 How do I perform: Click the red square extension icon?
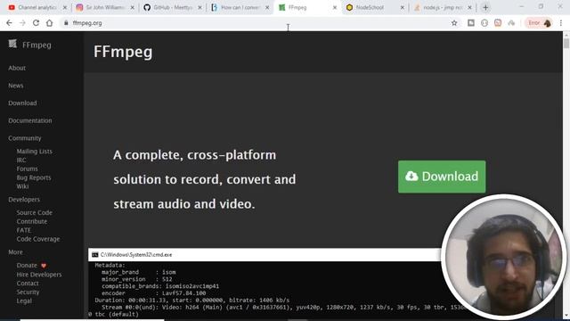tap(498, 23)
